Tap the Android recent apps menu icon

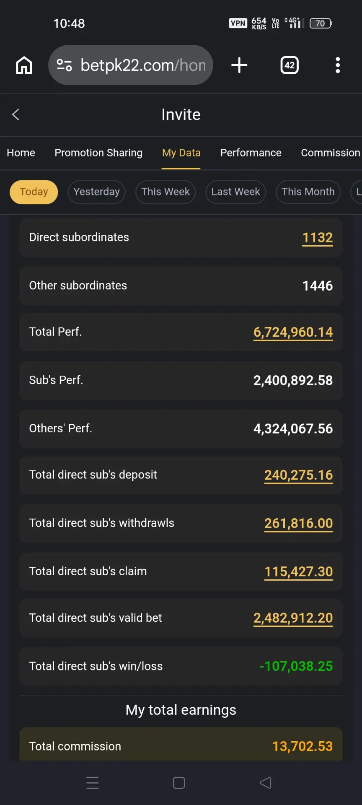pyautogui.click(x=93, y=783)
